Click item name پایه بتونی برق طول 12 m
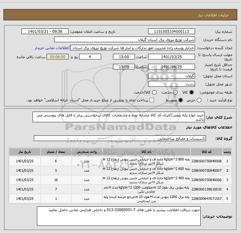Image resolution: width=241 pixels, height=233 pixels. pos(146,190)
